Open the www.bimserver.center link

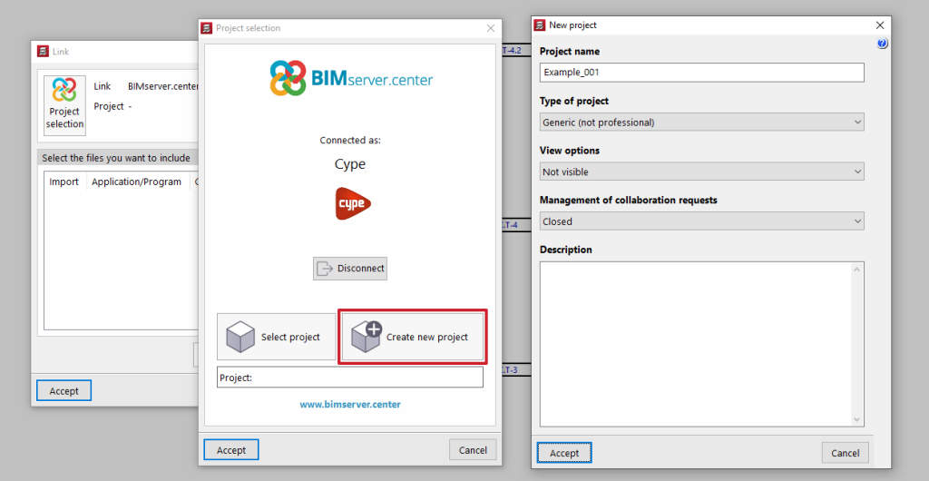(x=350, y=404)
